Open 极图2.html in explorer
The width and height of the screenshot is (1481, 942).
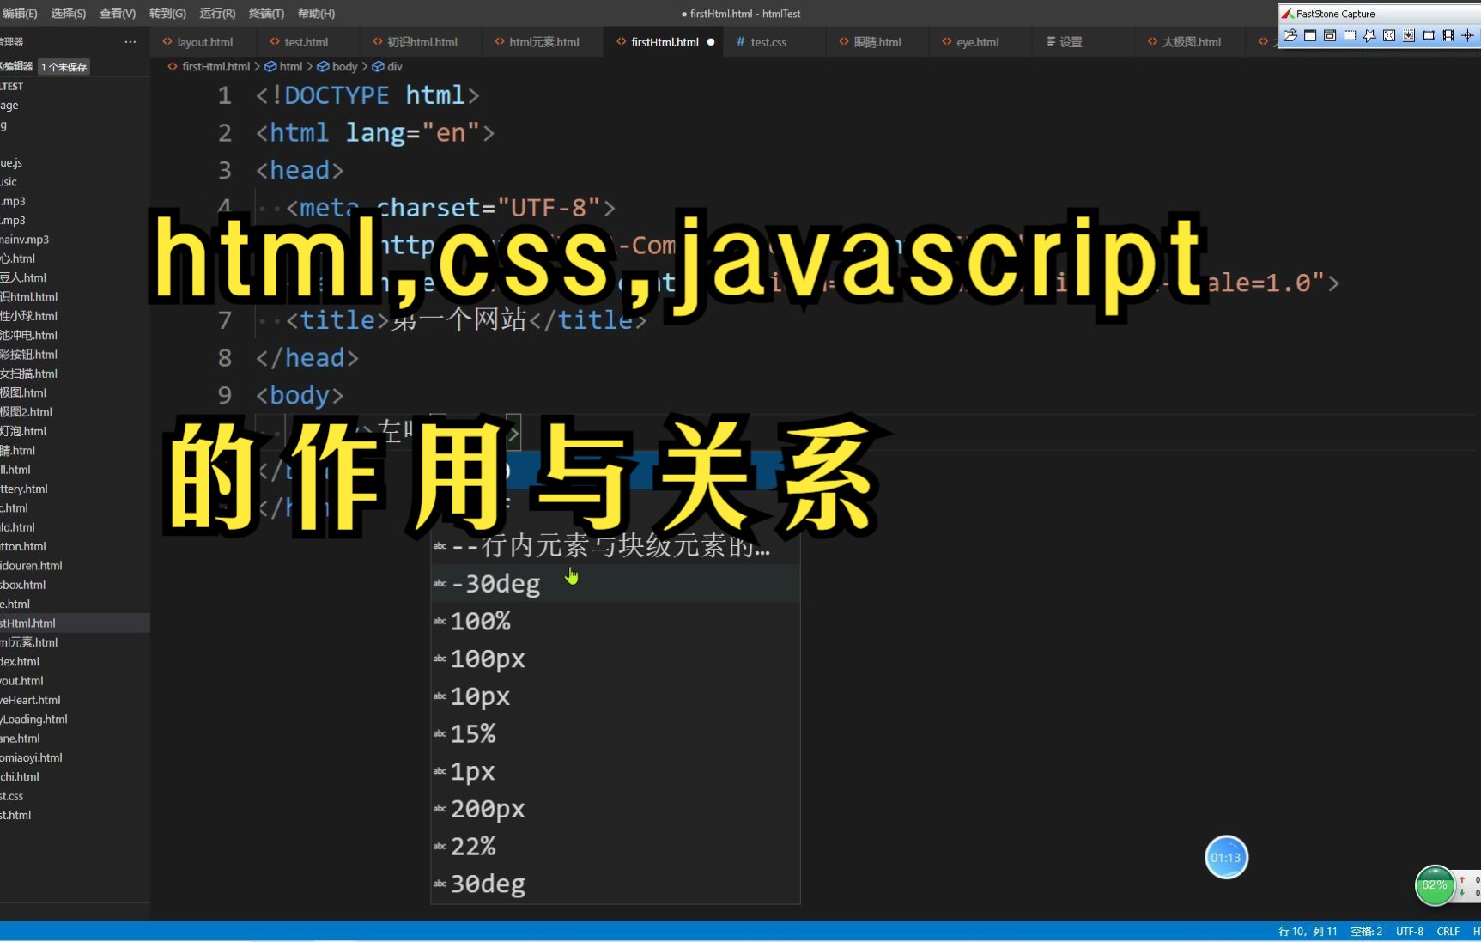tap(75, 412)
